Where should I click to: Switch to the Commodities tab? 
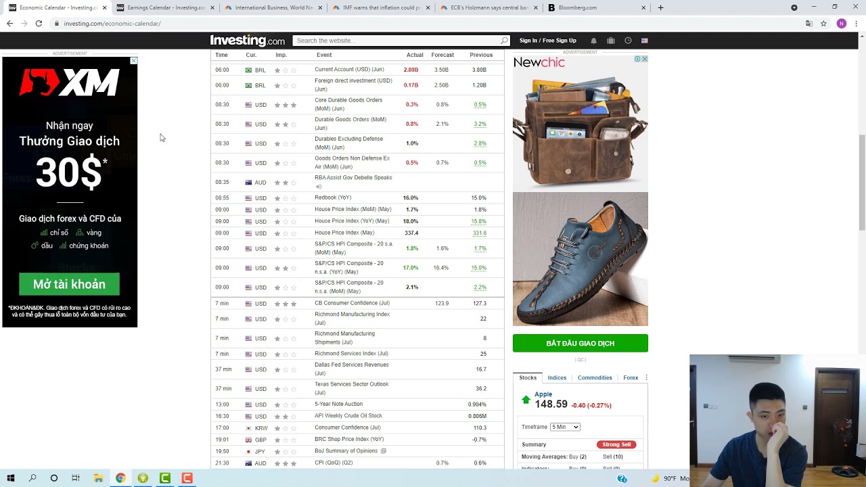(x=595, y=377)
